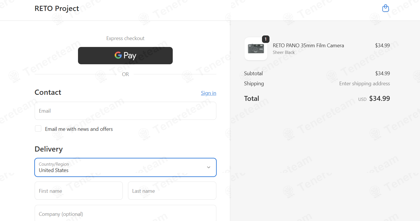Open the shopping bag cart icon
The image size is (420, 221).
(x=385, y=8)
